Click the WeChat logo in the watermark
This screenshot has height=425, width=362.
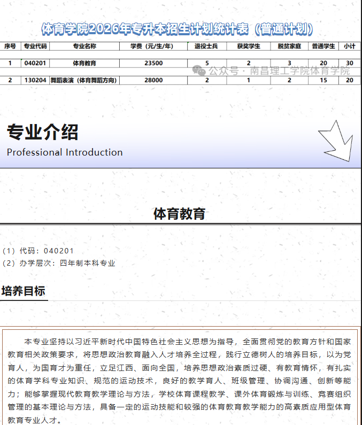(198, 71)
